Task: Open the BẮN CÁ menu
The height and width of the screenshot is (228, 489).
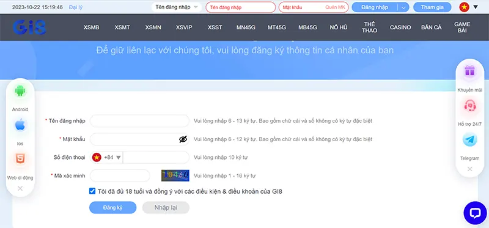Action: click(x=432, y=28)
